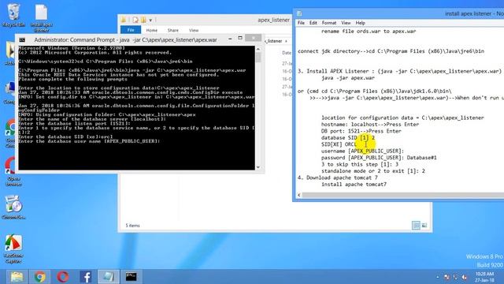Click the Notepad title bar icon

click(x=299, y=13)
